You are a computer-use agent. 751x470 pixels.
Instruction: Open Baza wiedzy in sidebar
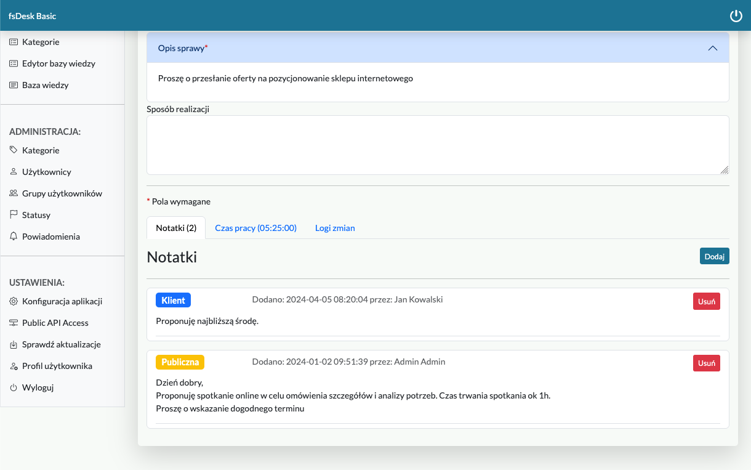(x=45, y=85)
